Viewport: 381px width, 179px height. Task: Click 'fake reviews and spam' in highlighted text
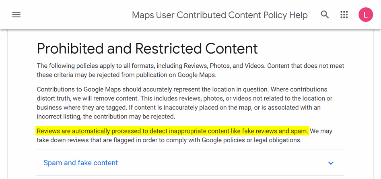coord(275,131)
